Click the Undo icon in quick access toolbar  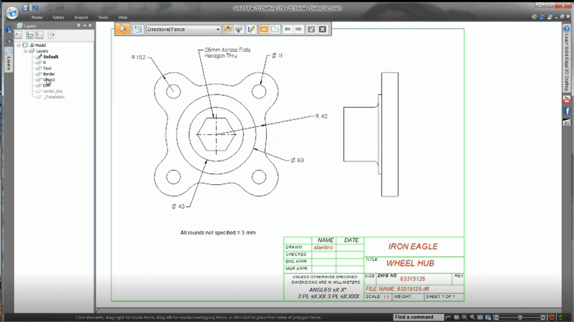(35, 8)
